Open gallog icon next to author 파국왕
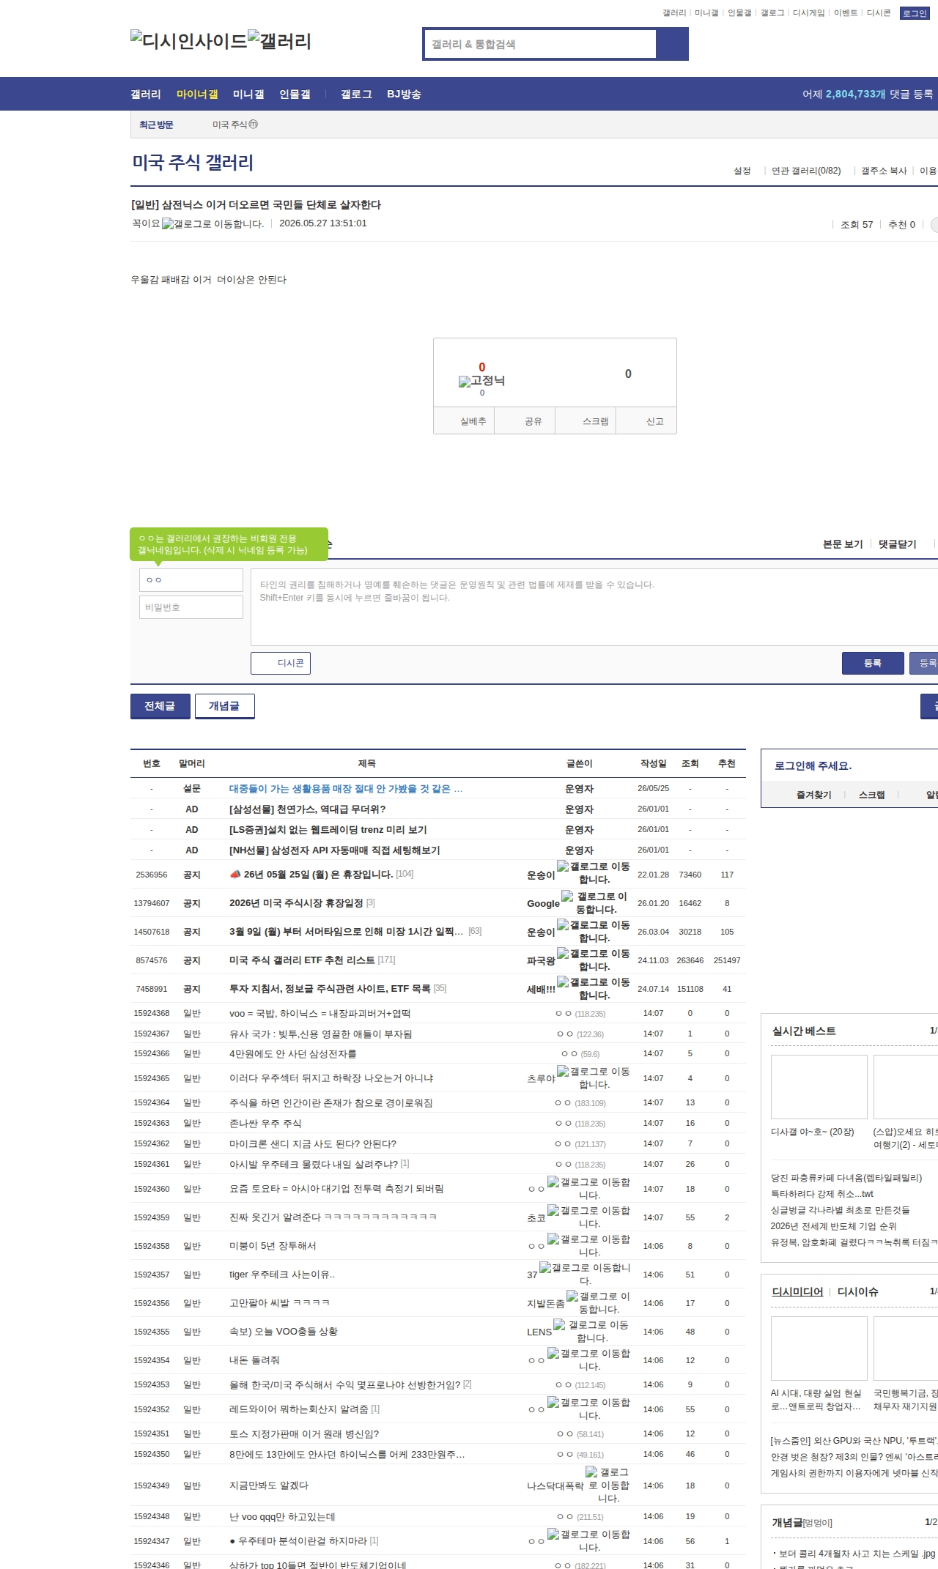This screenshot has height=1569, width=938. pos(594,960)
